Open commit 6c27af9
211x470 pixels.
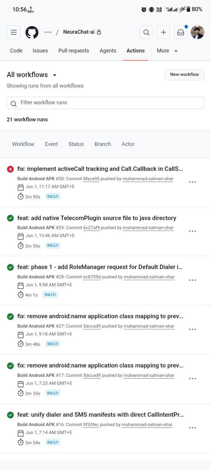[92, 228]
